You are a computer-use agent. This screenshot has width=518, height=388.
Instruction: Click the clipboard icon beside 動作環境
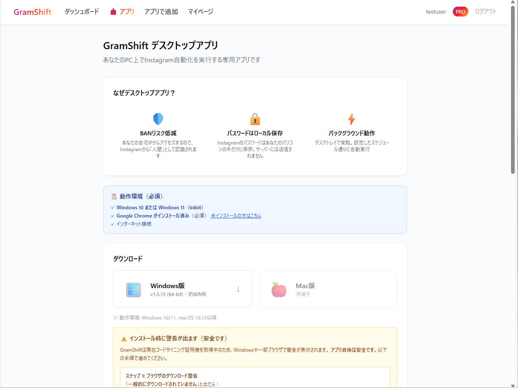point(114,196)
